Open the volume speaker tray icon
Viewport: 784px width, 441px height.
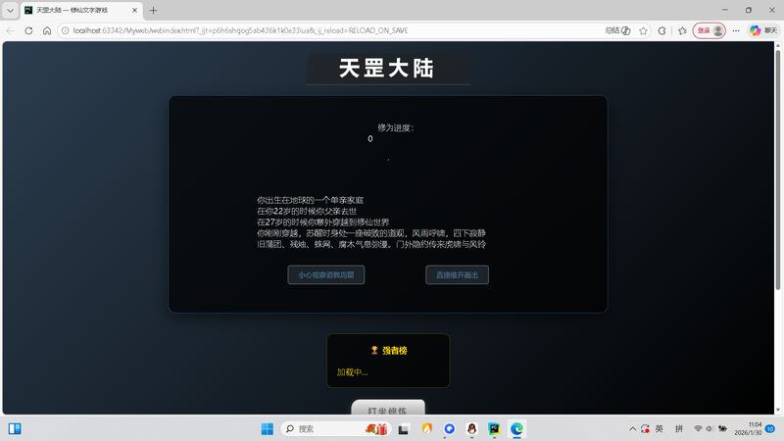(709, 428)
